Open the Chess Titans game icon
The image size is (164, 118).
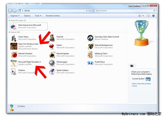pyautogui.click(x=14, y=38)
